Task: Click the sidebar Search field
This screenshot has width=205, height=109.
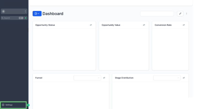Action: pyautogui.click(x=12, y=18)
